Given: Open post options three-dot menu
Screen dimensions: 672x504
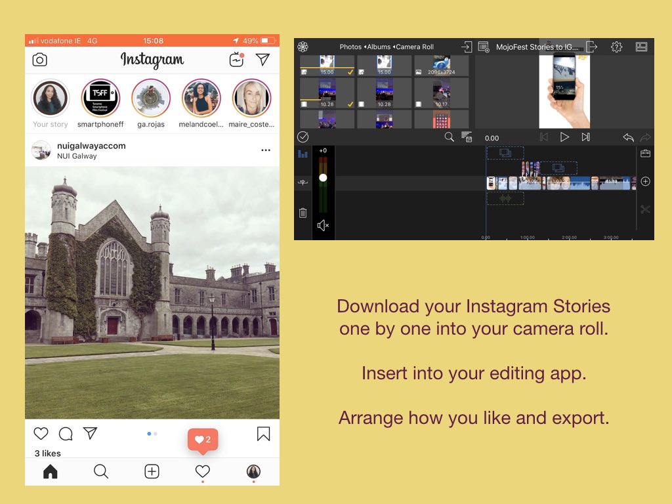Looking at the screenshot, I should (266, 150).
